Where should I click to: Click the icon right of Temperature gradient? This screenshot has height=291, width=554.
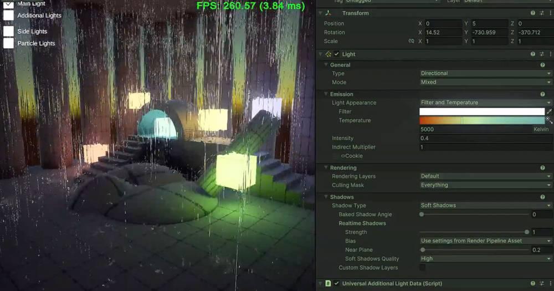coord(549,120)
